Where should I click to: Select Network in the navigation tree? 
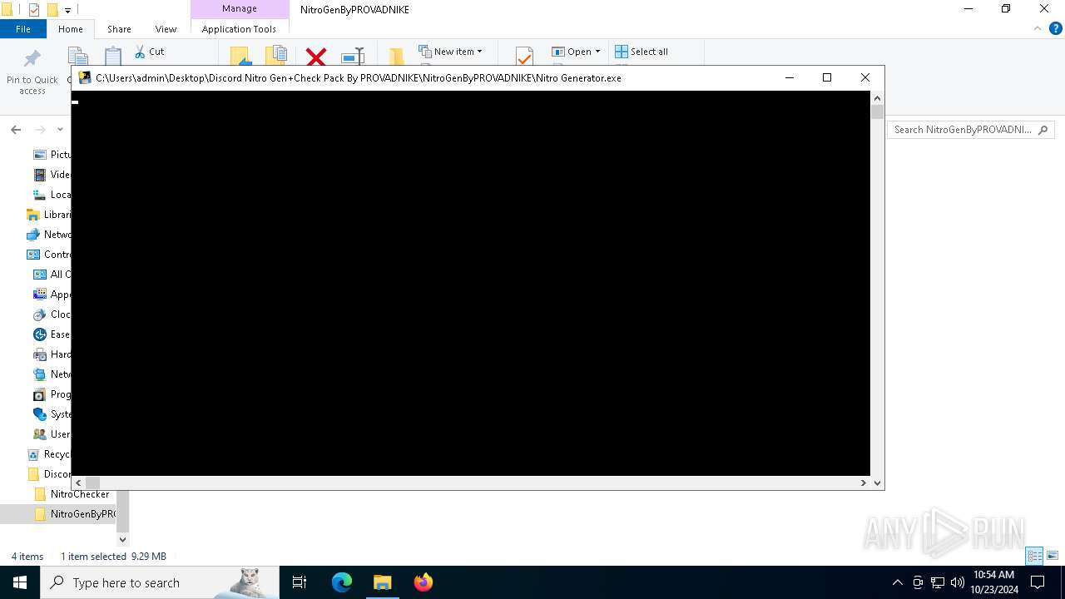click(48, 235)
